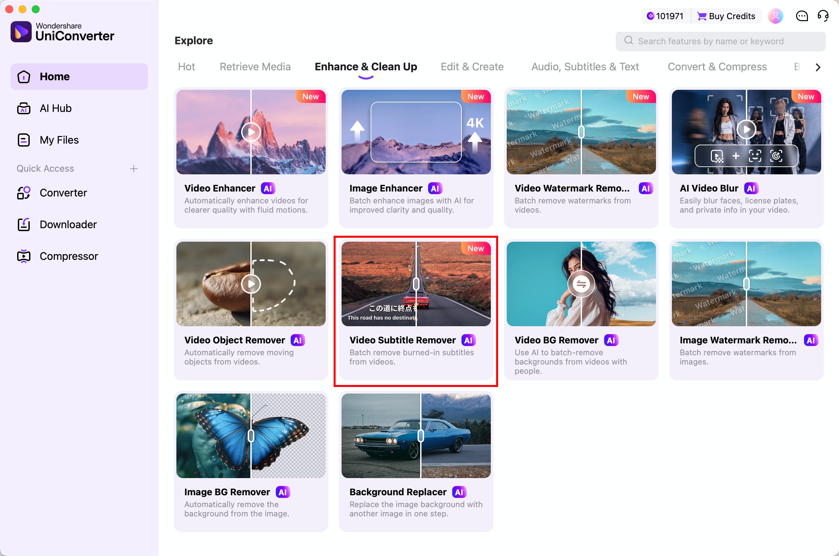
Task: Launch the Converter tool
Action: [x=79, y=192]
